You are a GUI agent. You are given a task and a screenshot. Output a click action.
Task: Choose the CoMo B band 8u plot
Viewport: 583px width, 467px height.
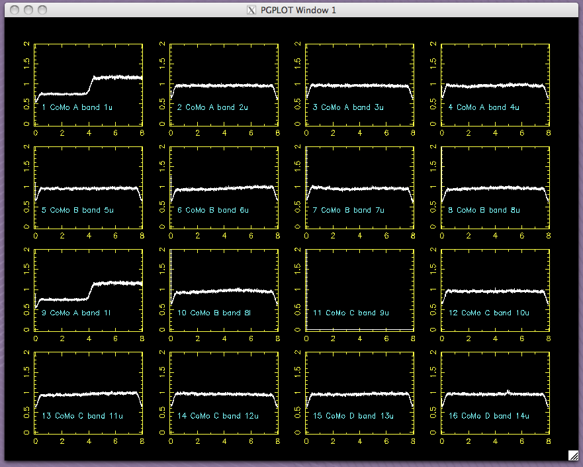[495, 187]
